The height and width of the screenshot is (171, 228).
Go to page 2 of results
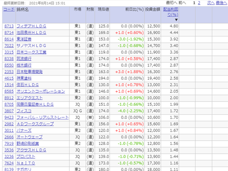tap(199, 3)
